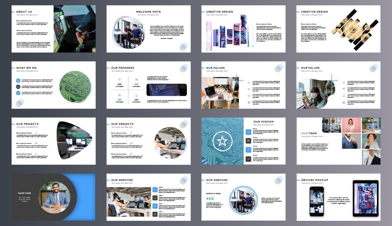Click the NAME HERE text on the profile slide
Screen dimensions: 392x226
[24, 193]
